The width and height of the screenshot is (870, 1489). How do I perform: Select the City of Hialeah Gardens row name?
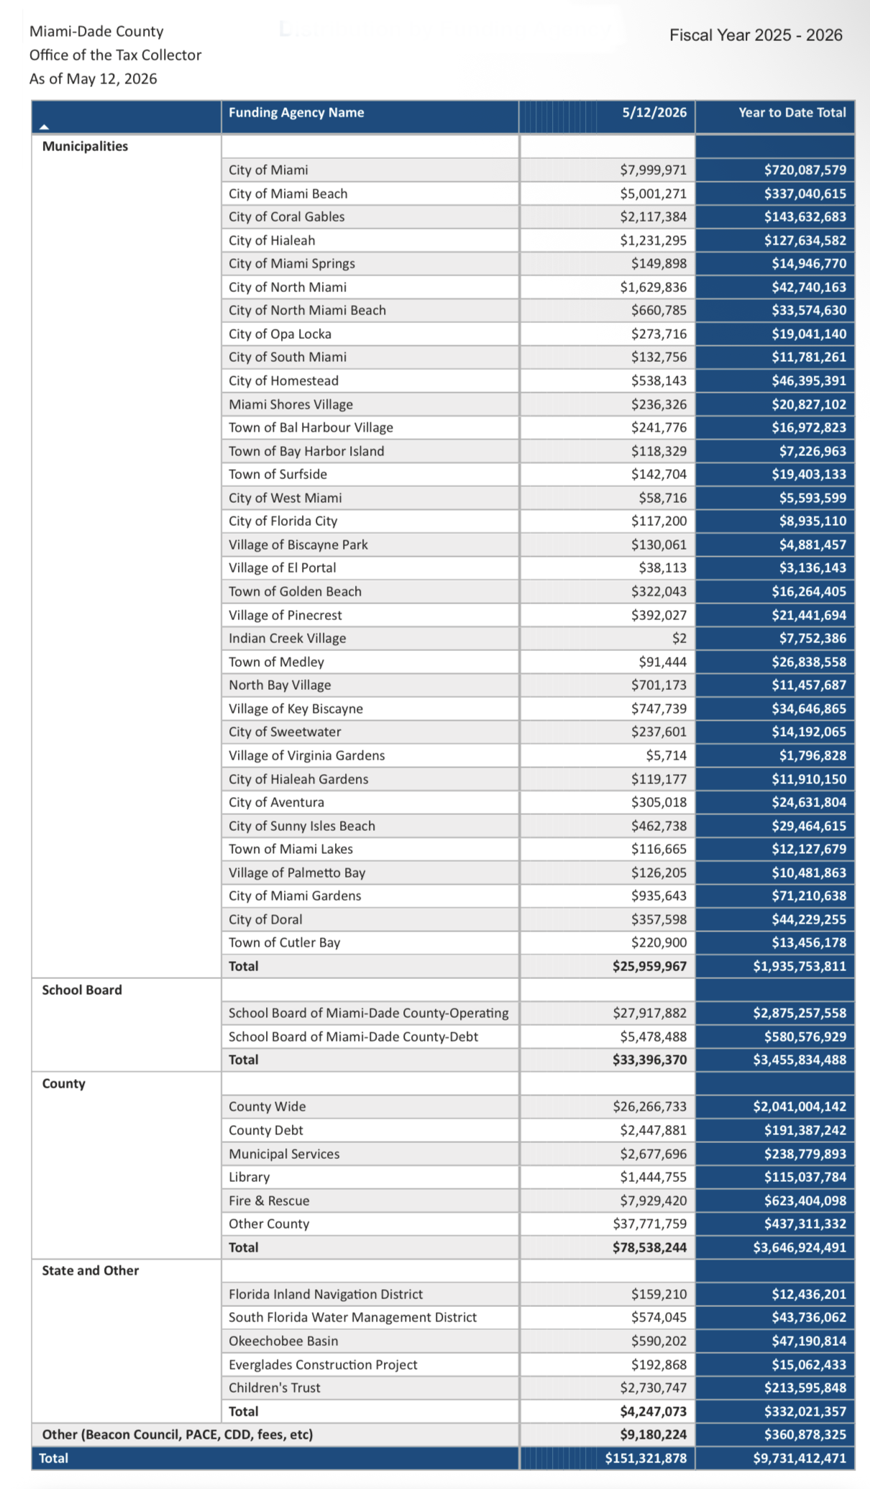pos(298,779)
